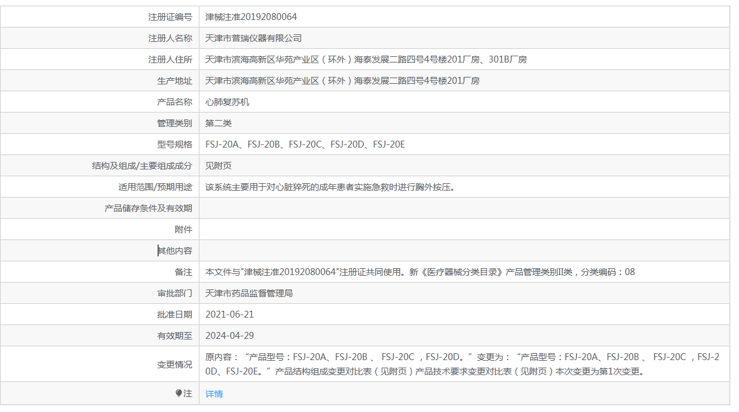The height and width of the screenshot is (412, 739).
Task: Click the bullet icon beside 注
Action: click(179, 393)
